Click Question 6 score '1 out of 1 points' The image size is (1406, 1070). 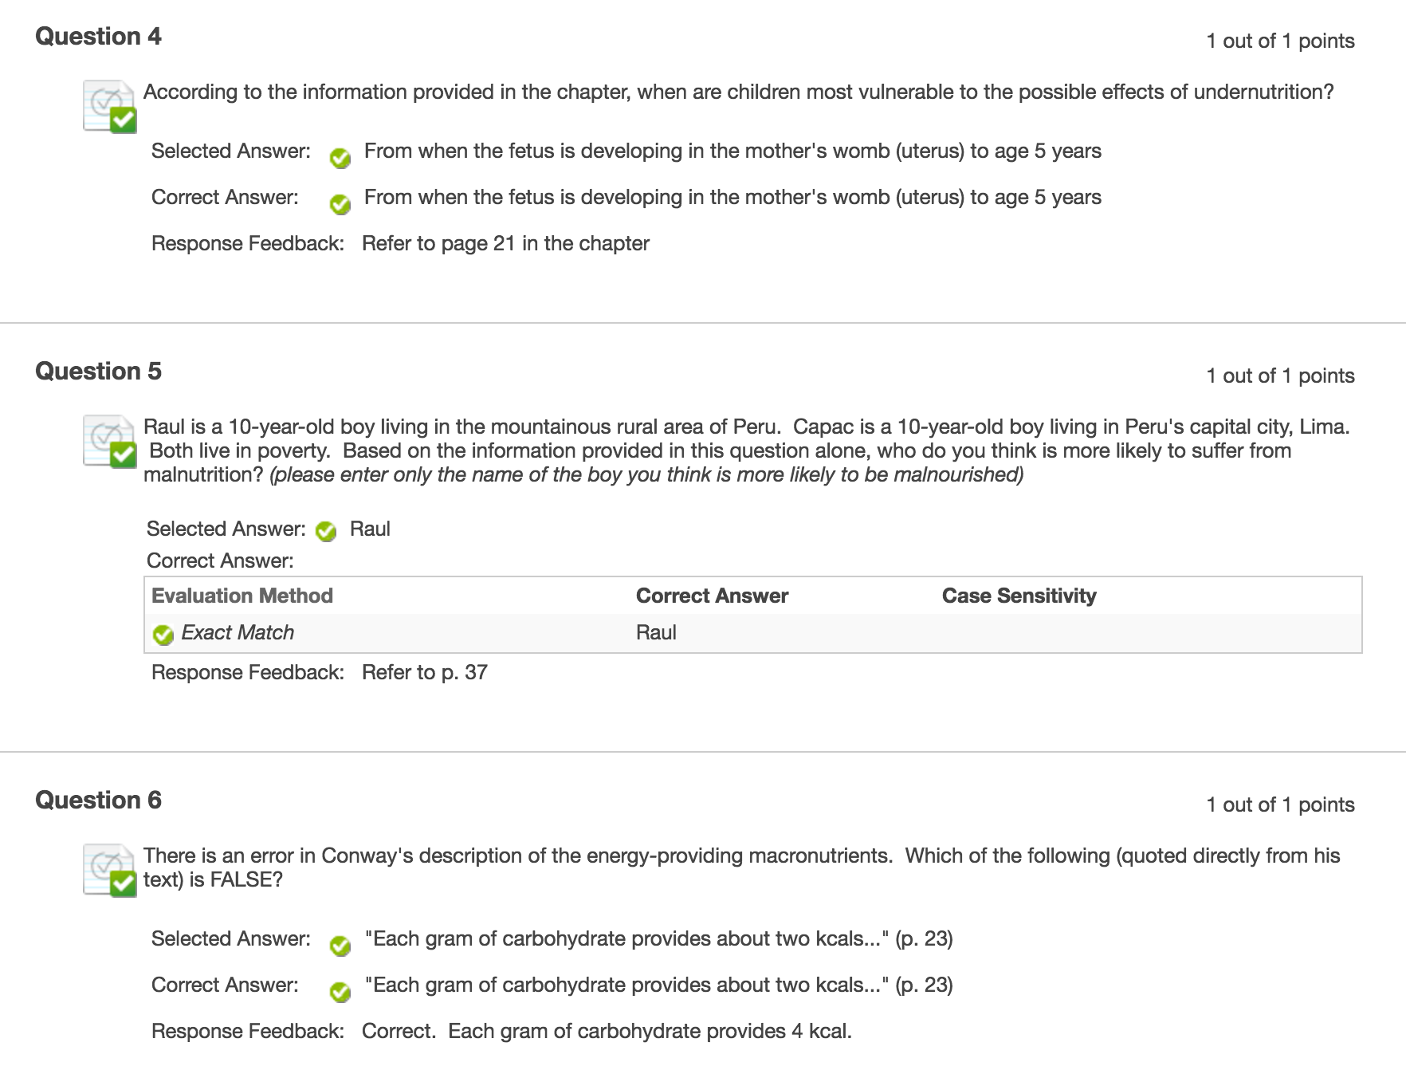(x=1280, y=804)
